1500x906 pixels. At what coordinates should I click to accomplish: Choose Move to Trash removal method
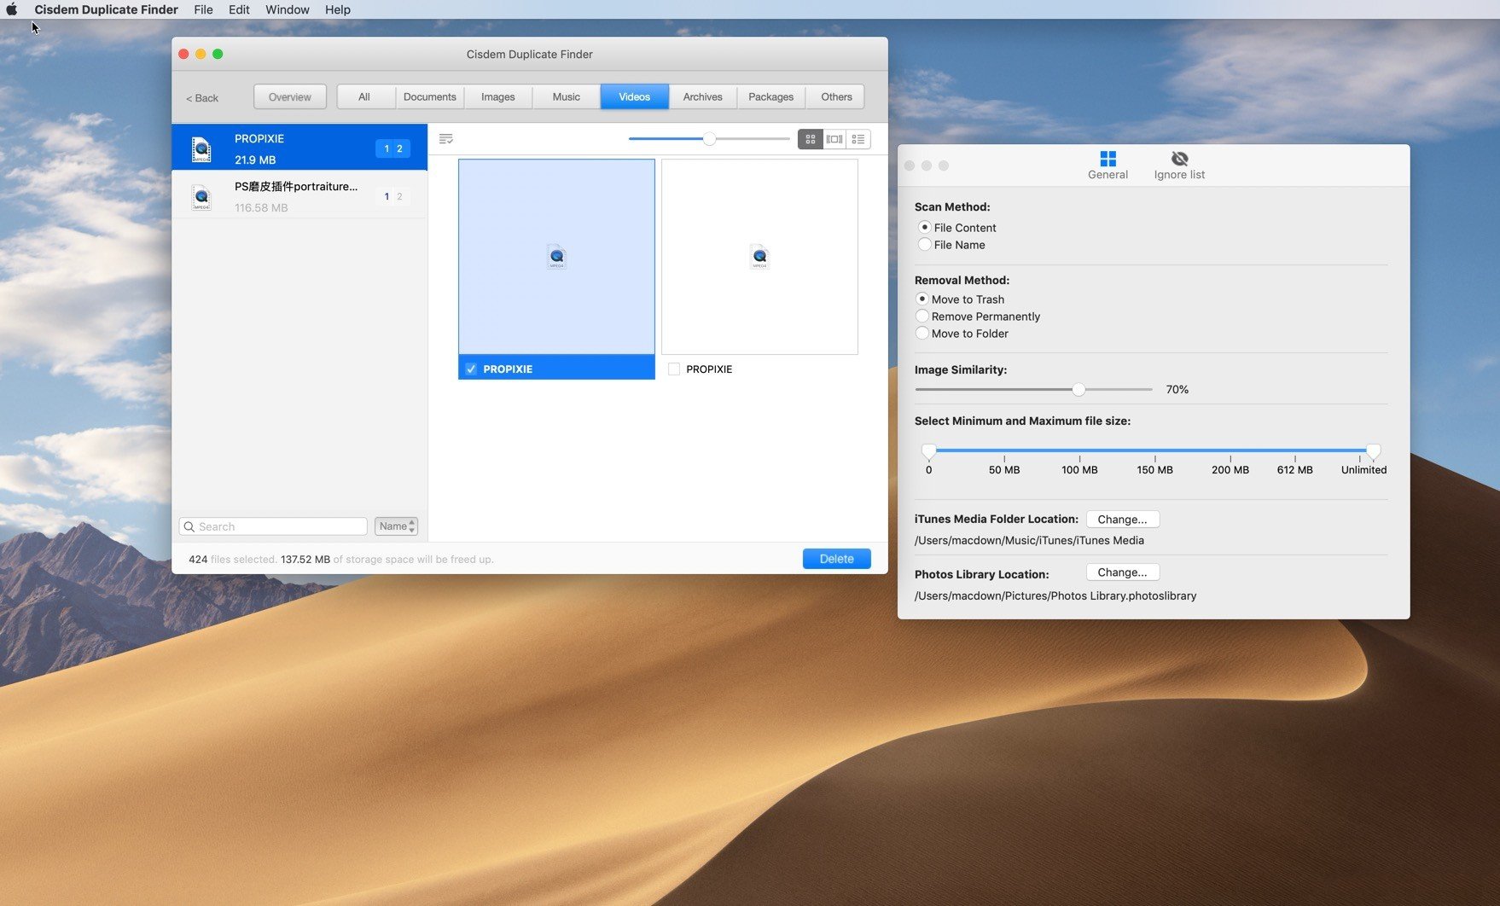[x=922, y=299]
